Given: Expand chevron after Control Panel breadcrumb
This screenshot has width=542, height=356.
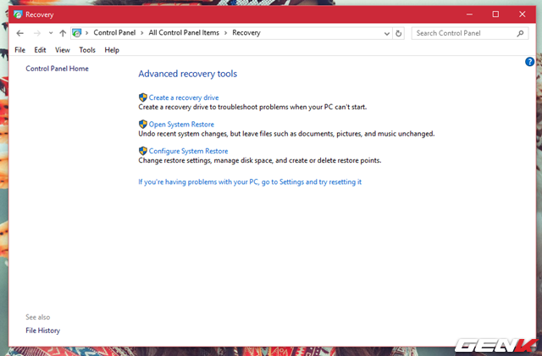Looking at the screenshot, I should [141, 33].
